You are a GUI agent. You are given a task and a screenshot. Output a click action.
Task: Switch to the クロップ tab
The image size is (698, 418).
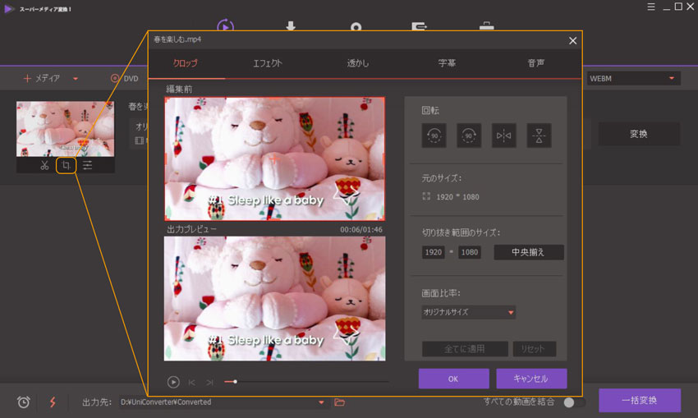186,63
